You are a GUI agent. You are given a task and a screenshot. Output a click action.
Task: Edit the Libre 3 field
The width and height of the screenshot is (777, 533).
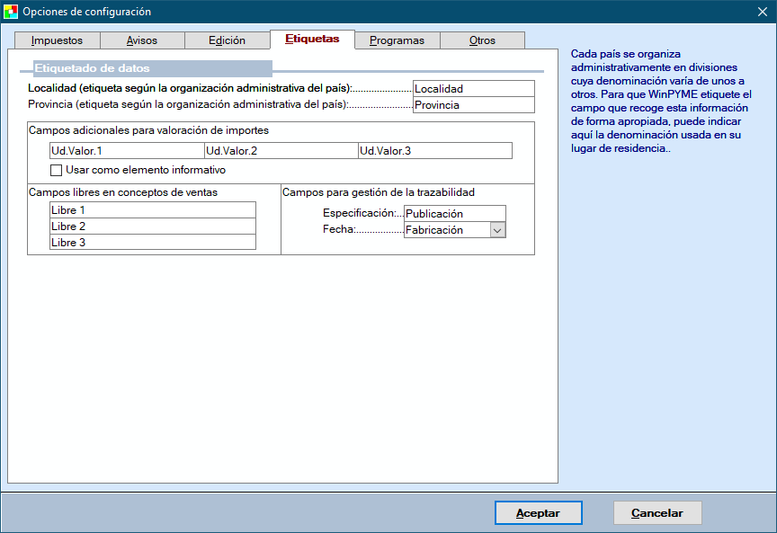(x=153, y=242)
